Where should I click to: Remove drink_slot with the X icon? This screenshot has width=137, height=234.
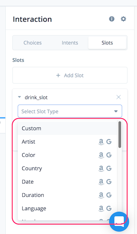119,97
